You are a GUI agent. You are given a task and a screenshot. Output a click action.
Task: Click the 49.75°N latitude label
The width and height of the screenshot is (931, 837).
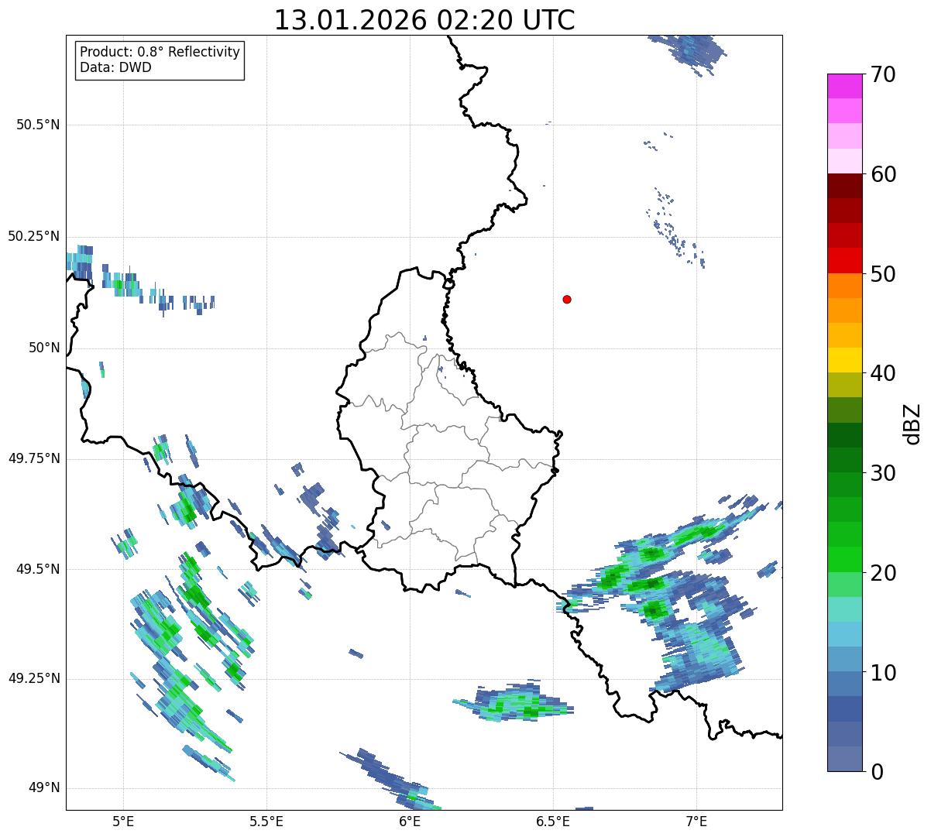point(33,458)
